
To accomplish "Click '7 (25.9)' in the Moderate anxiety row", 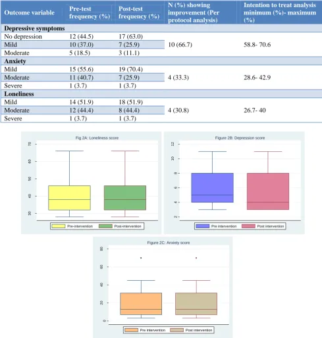I will [x=129, y=78].
